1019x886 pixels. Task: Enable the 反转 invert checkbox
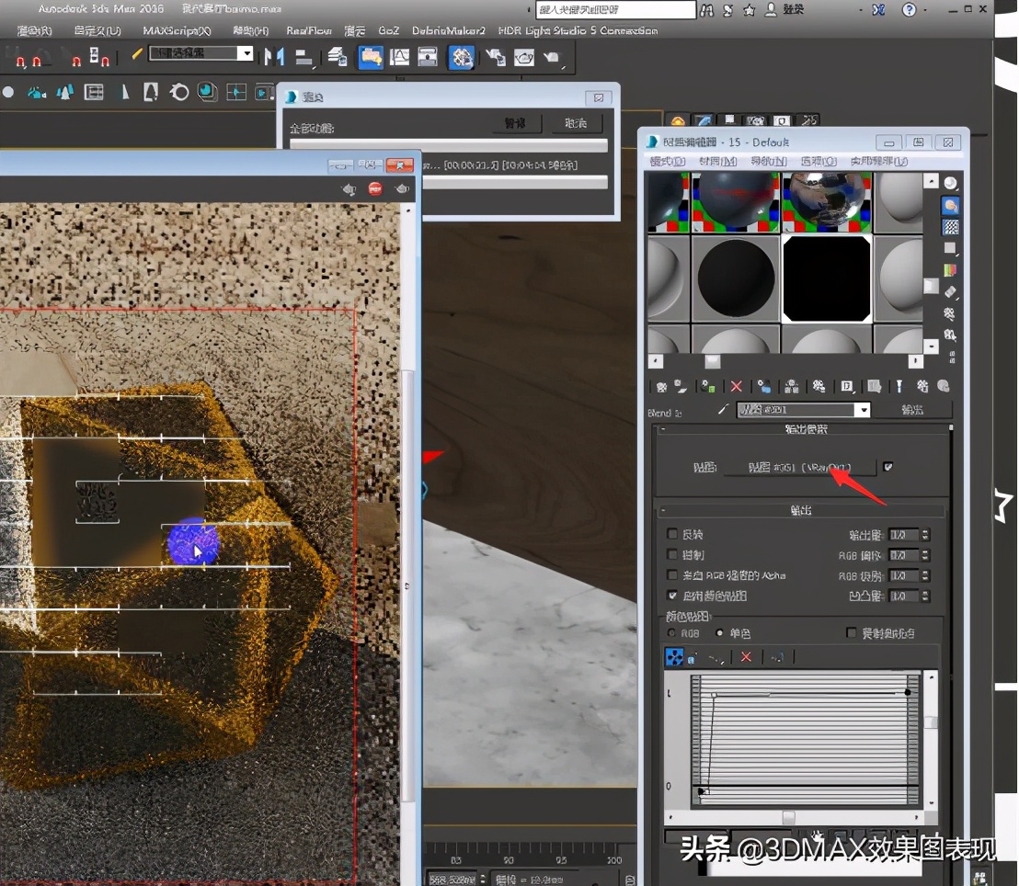(672, 532)
